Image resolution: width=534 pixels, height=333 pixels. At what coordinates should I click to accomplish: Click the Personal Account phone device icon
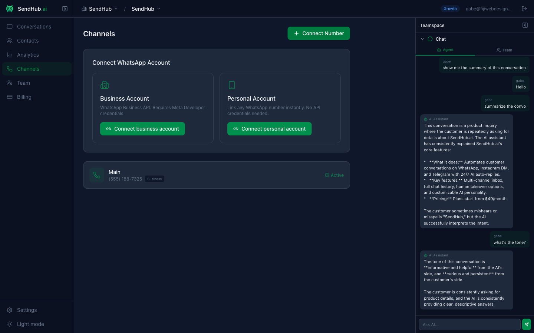232,85
